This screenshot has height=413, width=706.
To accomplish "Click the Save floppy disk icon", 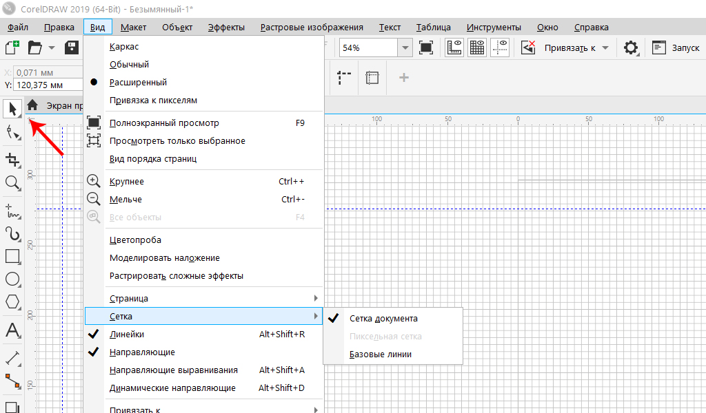I will point(71,47).
